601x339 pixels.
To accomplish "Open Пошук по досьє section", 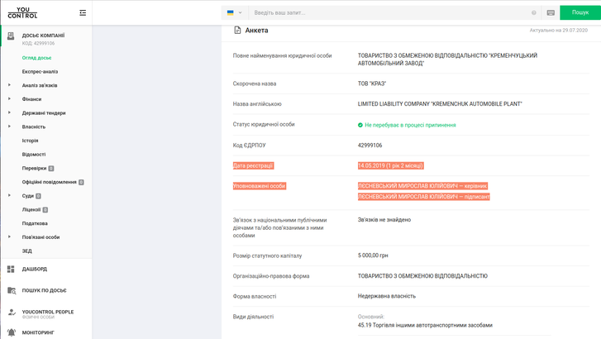I will [44, 291].
